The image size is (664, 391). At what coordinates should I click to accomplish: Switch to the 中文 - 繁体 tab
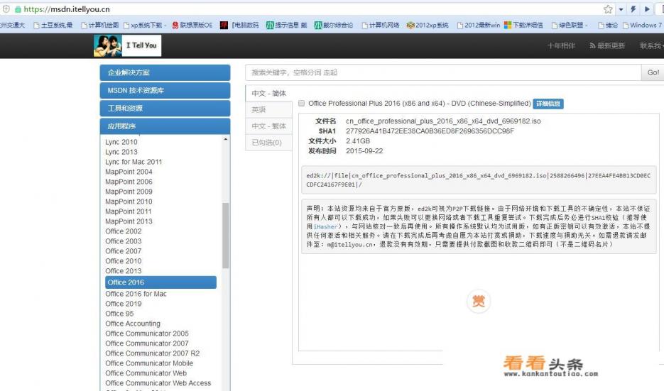[269, 126]
